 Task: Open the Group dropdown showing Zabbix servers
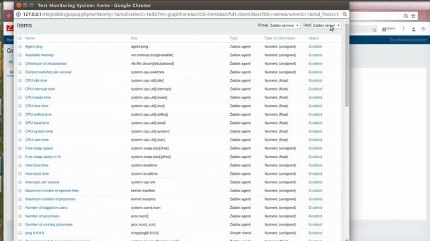click(x=284, y=25)
